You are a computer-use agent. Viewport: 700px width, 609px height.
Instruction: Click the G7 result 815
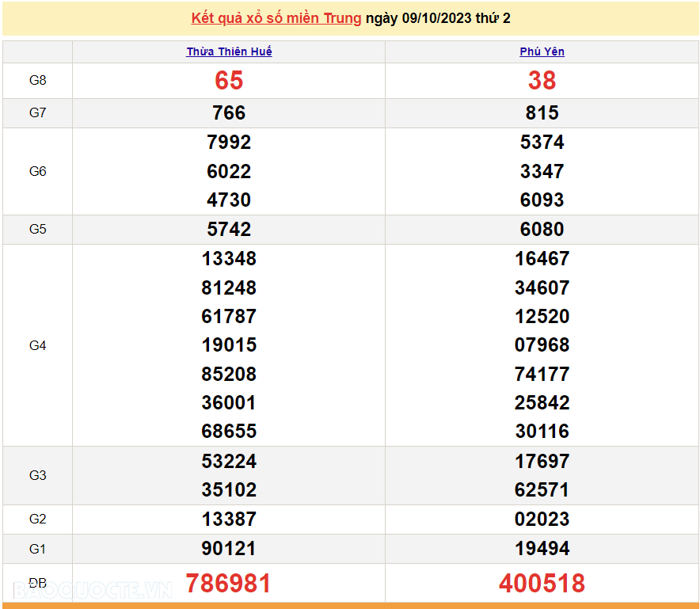coord(542,113)
